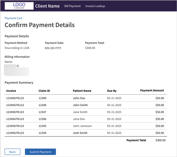Go to the Payment Cart breadcrumb link
The image size is (177, 157).
click(x=13, y=18)
